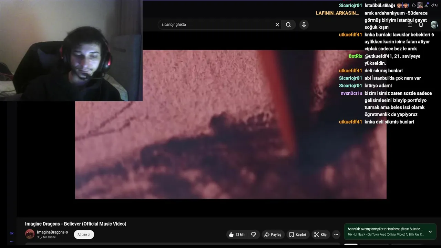The width and height of the screenshot is (441, 248).
Task: Like the Believer video (23 Mn)
Action: pos(236,235)
